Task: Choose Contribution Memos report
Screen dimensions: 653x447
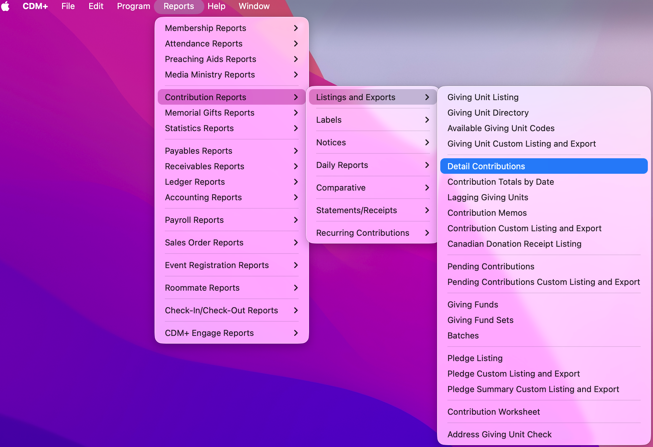Action: tap(544, 213)
